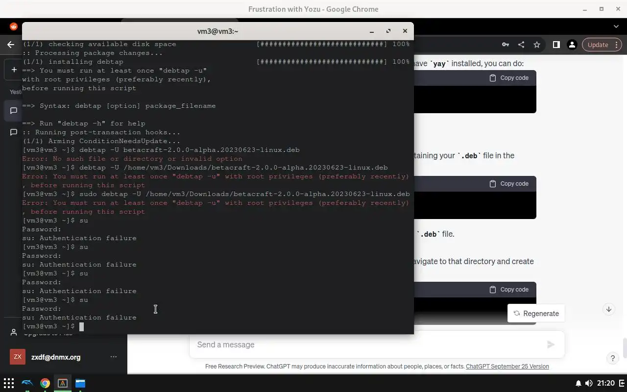The width and height of the screenshot is (627, 392).
Task: Go back with Chrome's back arrow
Action: 11,45
